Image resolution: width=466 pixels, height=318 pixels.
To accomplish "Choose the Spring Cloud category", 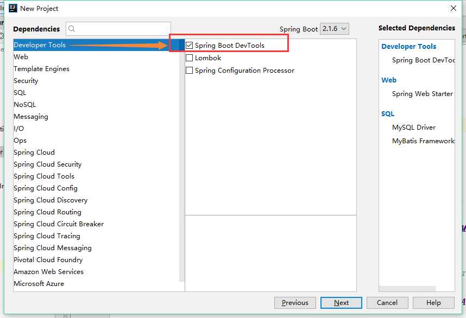I will (96, 152).
